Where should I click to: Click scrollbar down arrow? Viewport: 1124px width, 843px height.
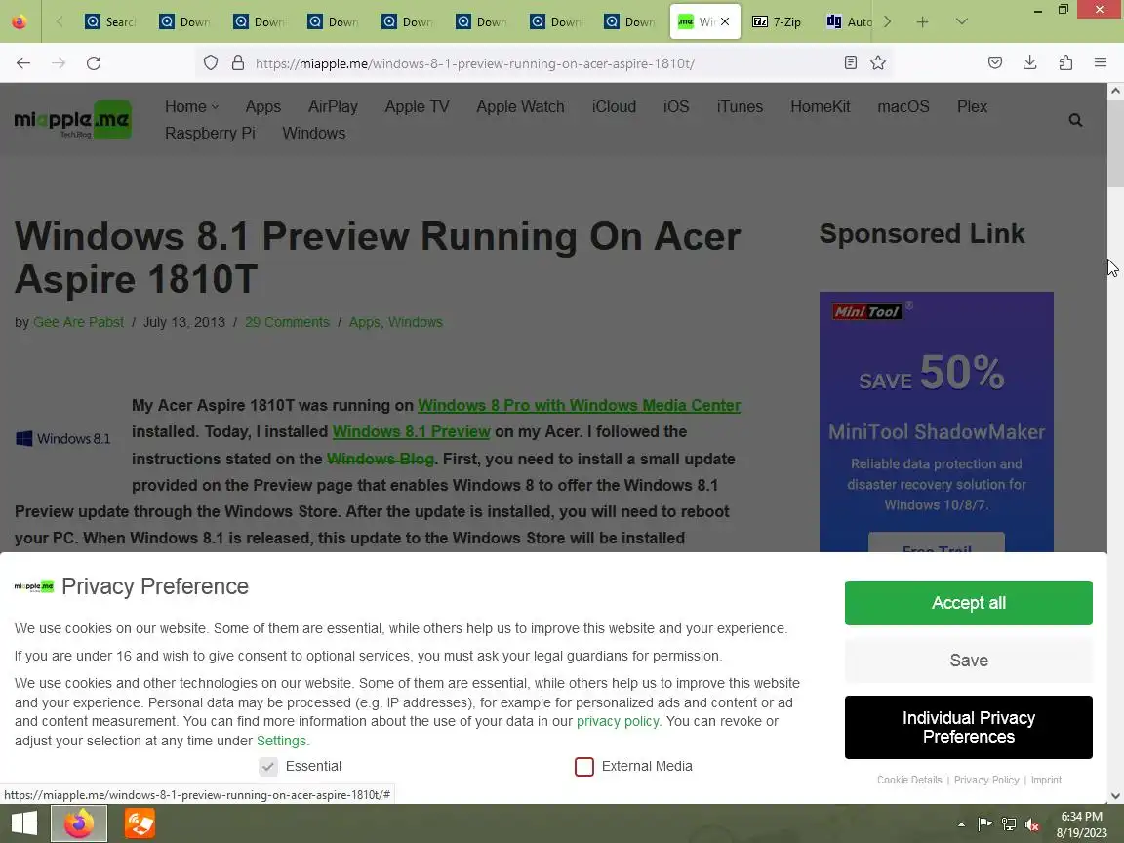pyautogui.click(x=1115, y=796)
